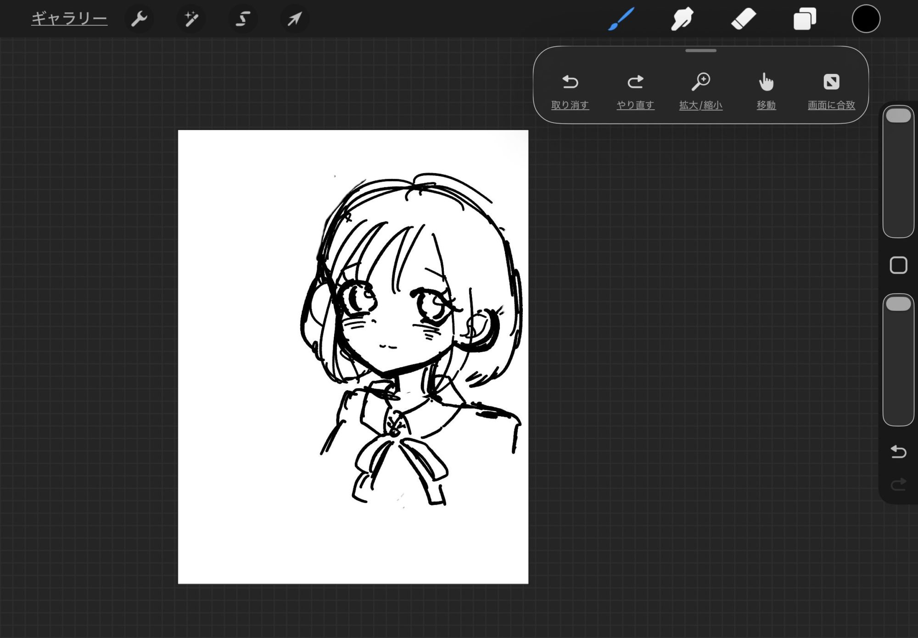Viewport: 918px width, 638px height.
Task: Click 画面に合致 fit to screen
Action: pos(831,91)
